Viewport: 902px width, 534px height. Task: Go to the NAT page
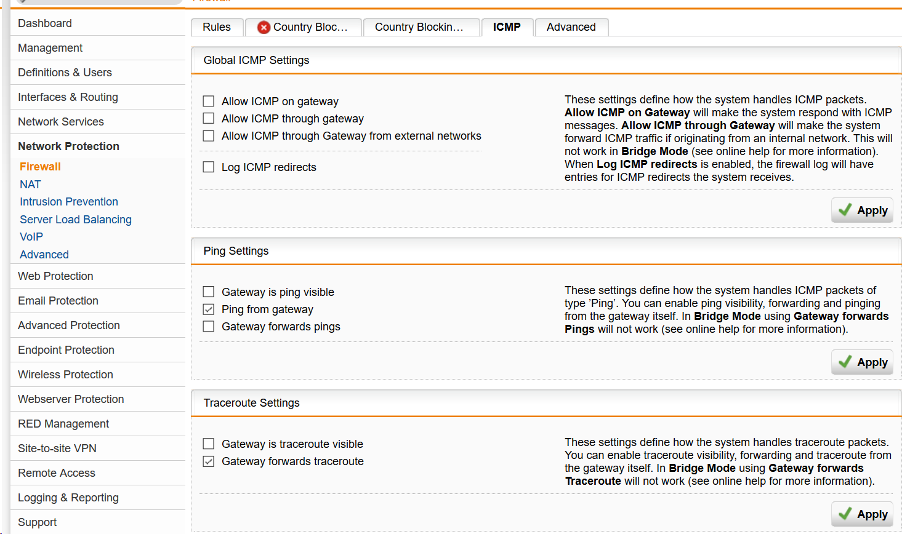coord(30,185)
